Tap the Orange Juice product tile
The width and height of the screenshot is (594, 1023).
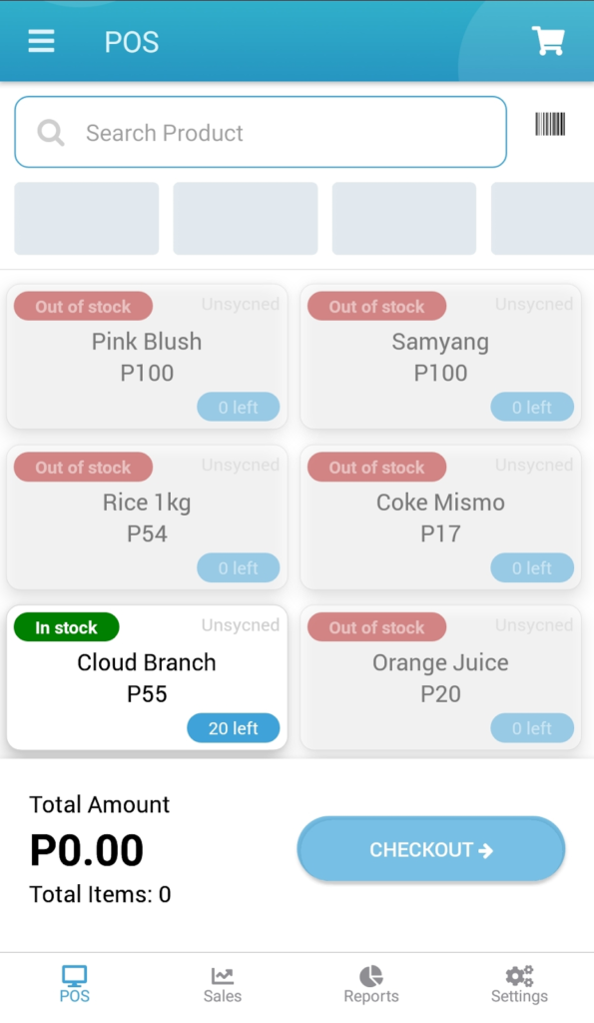click(x=440, y=677)
